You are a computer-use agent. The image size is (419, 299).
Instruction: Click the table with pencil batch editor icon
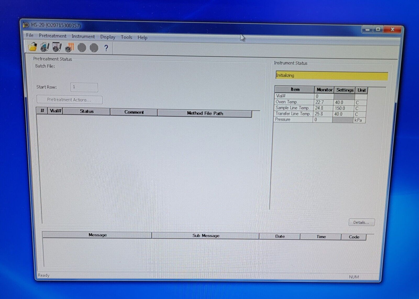[x=57, y=47]
